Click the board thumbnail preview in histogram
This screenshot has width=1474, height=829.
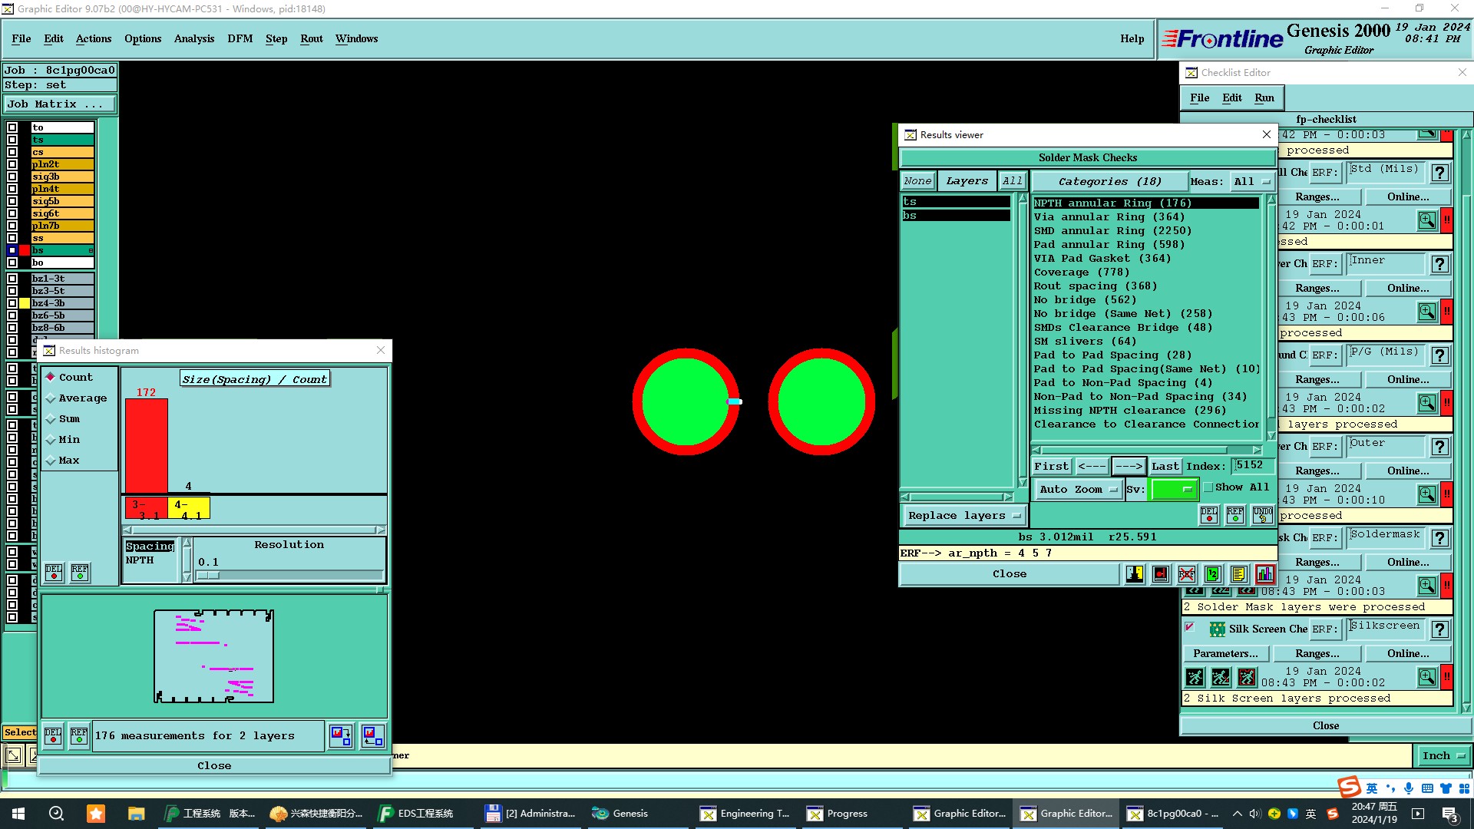click(x=214, y=656)
